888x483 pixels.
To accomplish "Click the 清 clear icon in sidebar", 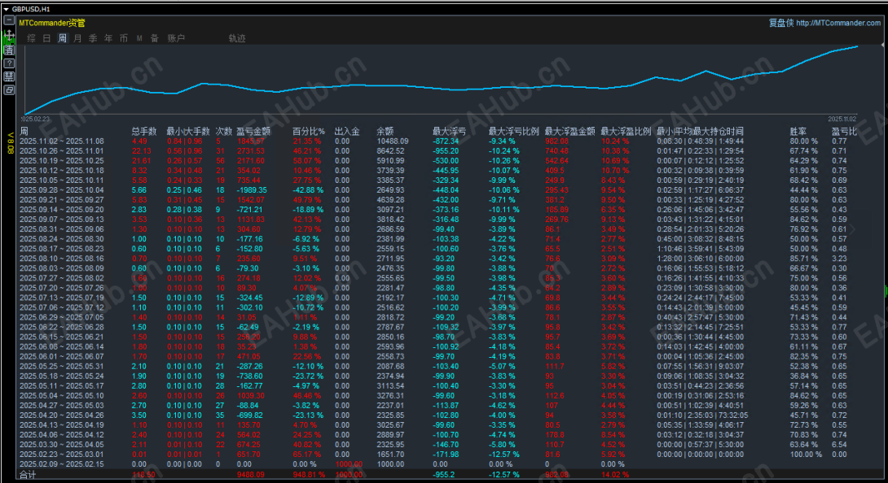I will click(x=9, y=50).
